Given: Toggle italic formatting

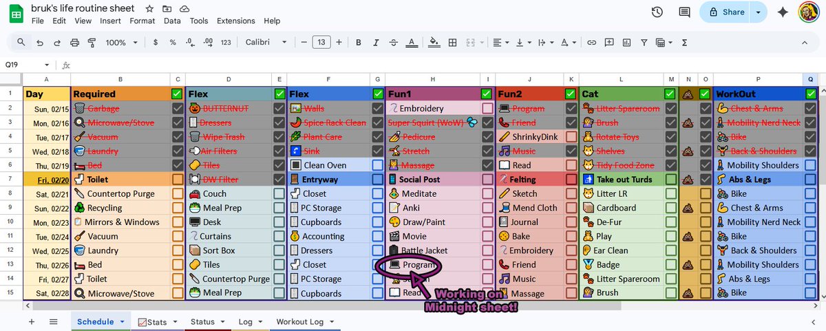Looking at the screenshot, I should tap(376, 42).
